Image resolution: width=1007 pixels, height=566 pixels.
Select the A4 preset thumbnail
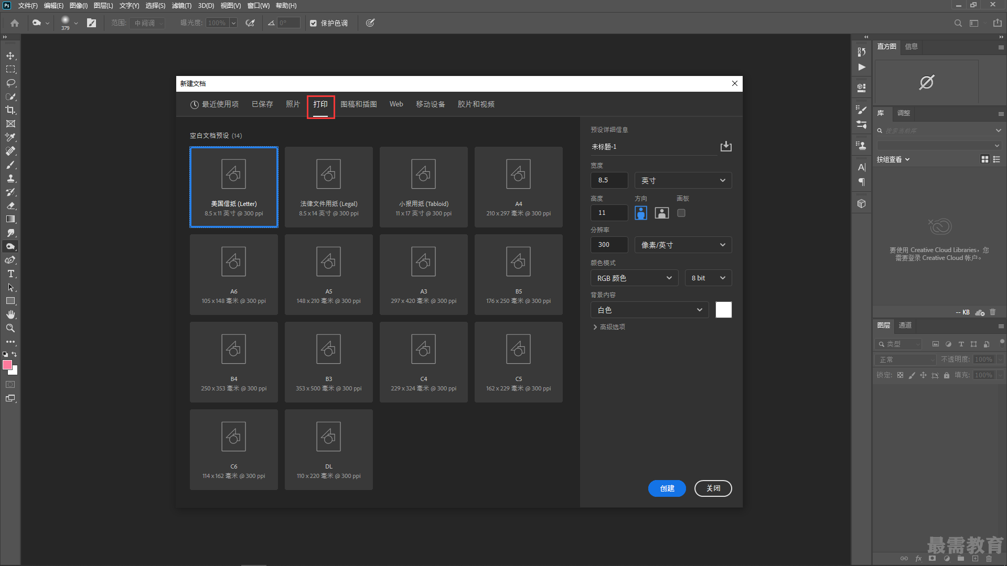tap(519, 187)
